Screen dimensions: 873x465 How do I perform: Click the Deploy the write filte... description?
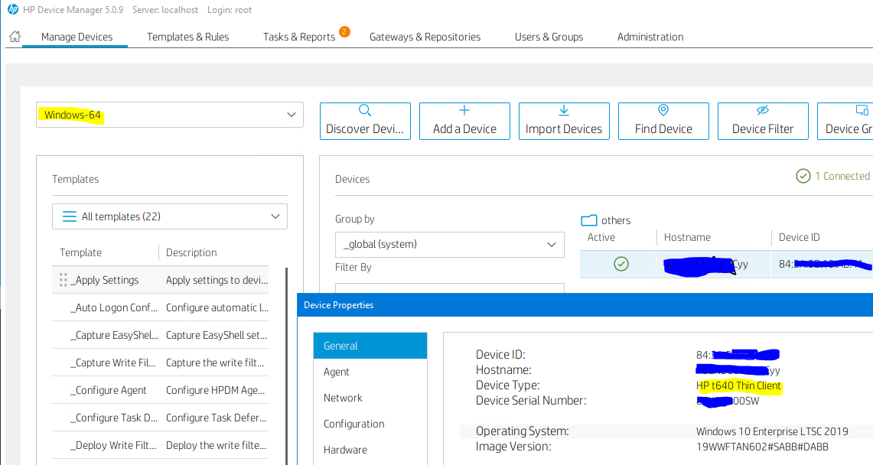tap(216, 445)
